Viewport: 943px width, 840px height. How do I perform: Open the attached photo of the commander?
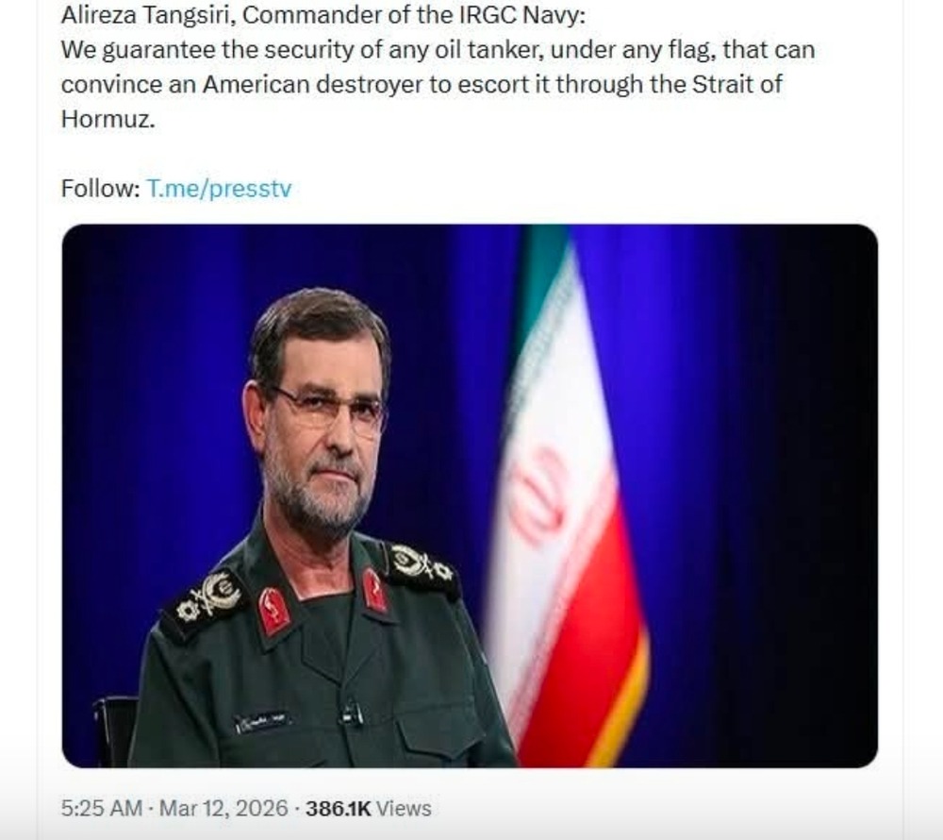[470, 496]
